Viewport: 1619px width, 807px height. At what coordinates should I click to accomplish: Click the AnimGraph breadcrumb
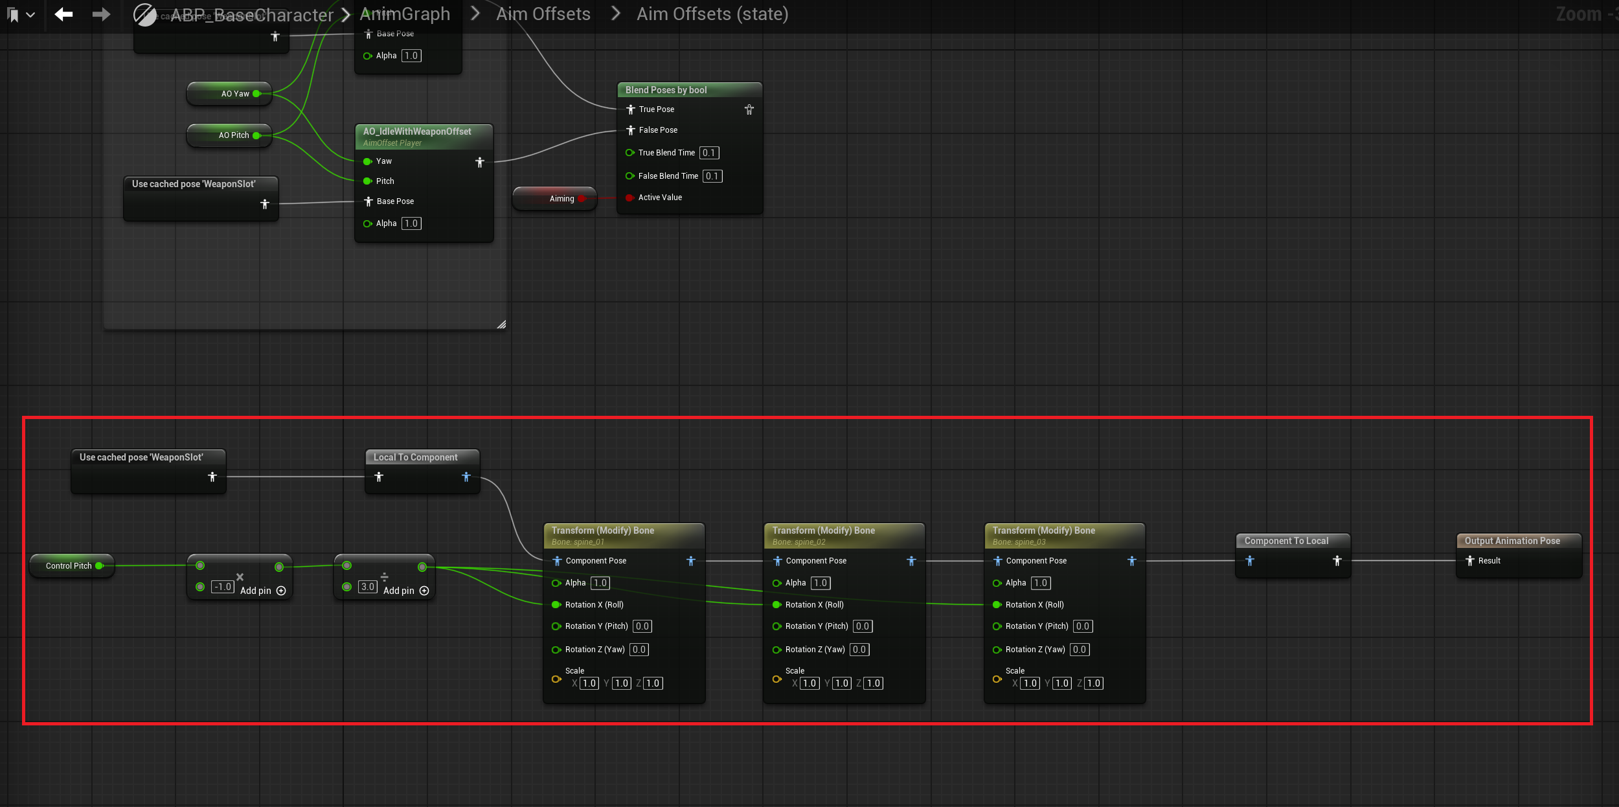[x=405, y=14]
